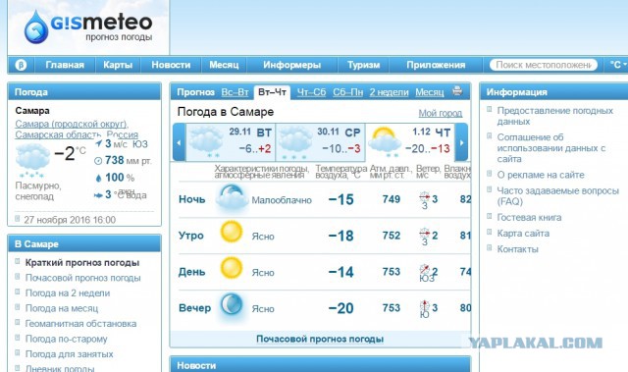Open Туризм in navigation bar

364,65
